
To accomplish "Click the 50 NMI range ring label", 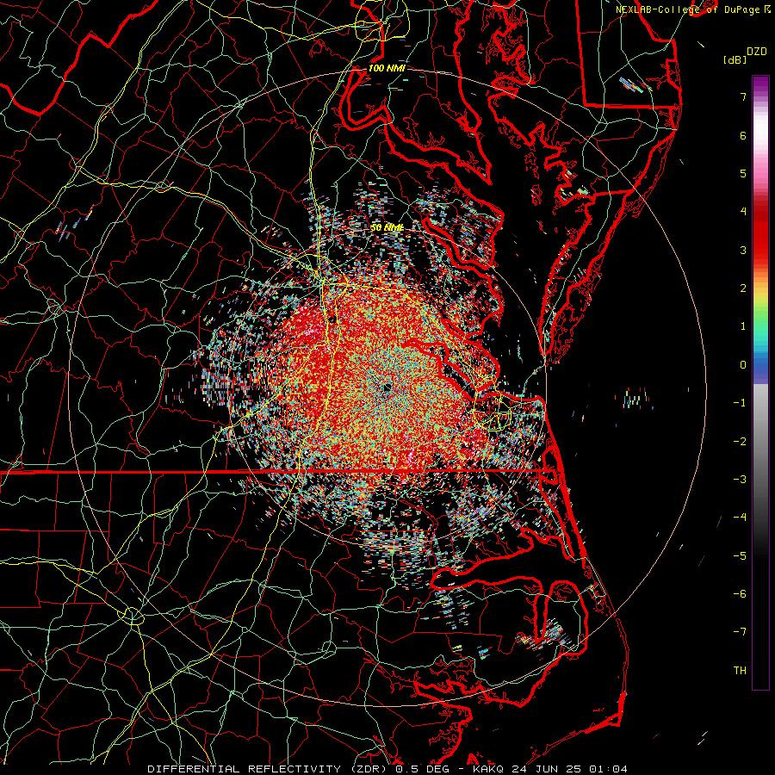I will tap(387, 227).
